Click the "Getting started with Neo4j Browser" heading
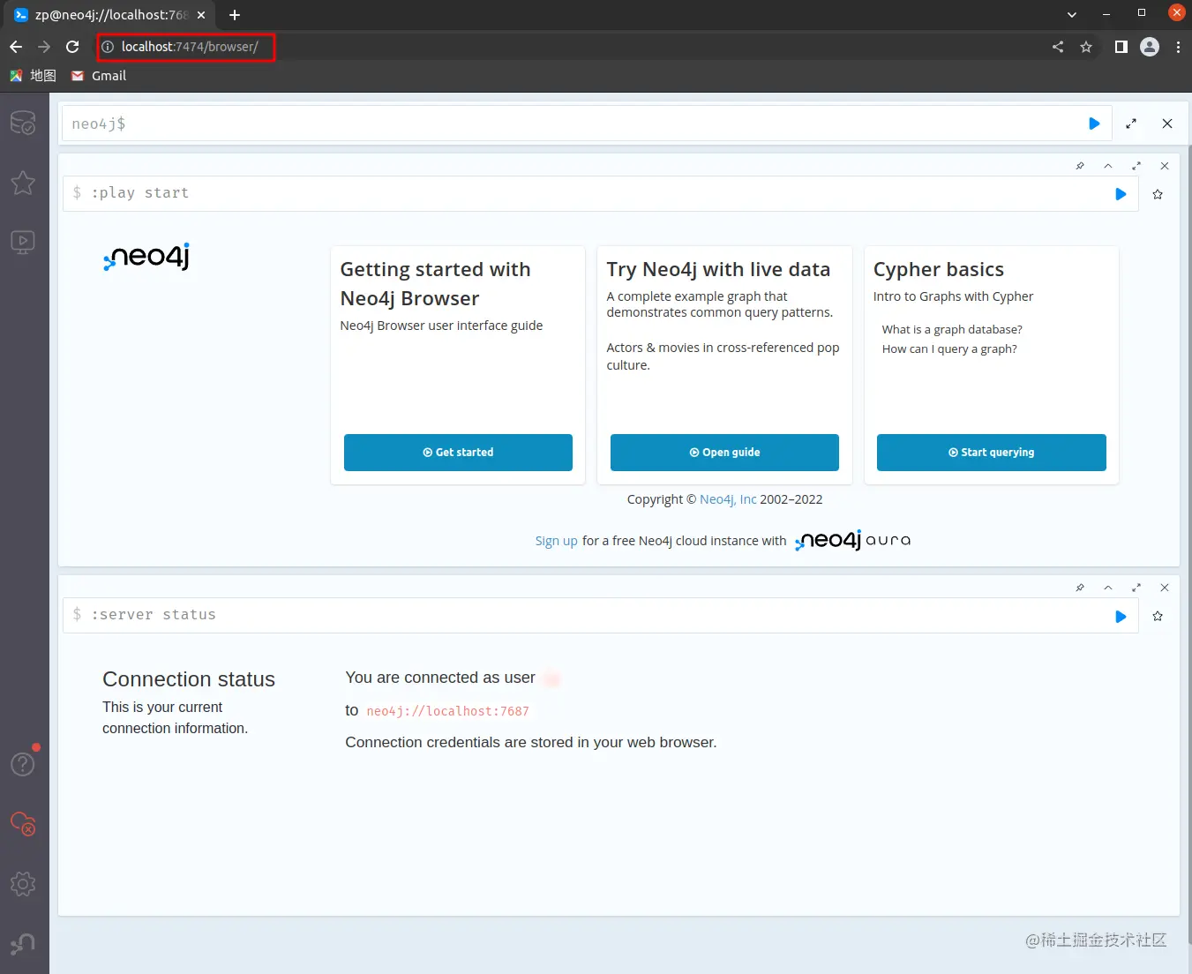Image resolution: width=1192 pixels, height=974 pixels. point(436,283)
